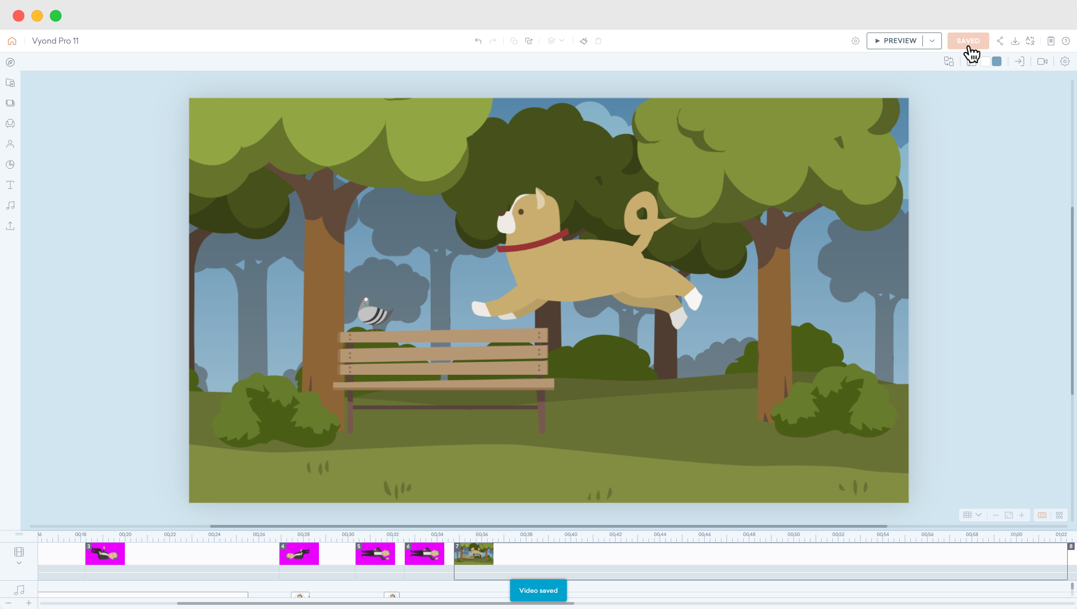The width and height of the screenshot is (1077, 609).
Task: Open the Charts pie icon
Action: 10,164
